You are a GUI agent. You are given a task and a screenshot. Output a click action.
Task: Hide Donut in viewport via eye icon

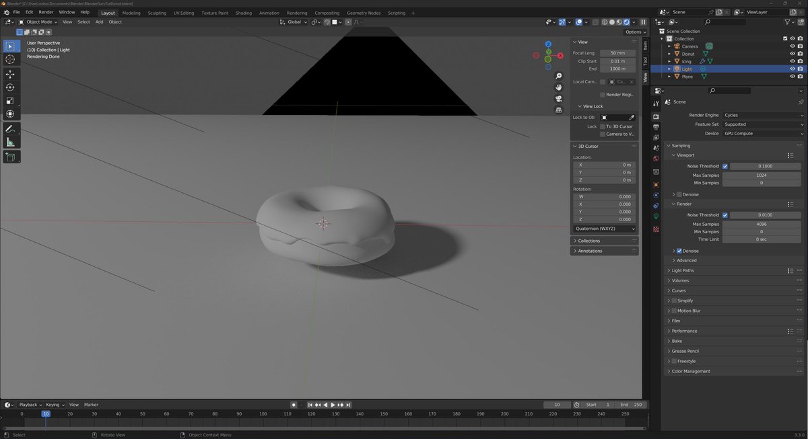click(793, 54)
